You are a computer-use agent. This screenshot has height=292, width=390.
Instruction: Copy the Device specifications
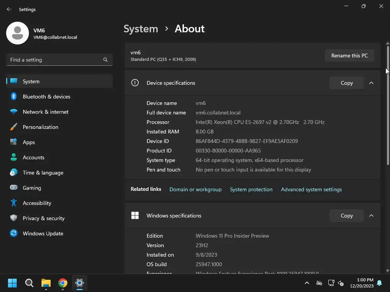tap(347, 83)
